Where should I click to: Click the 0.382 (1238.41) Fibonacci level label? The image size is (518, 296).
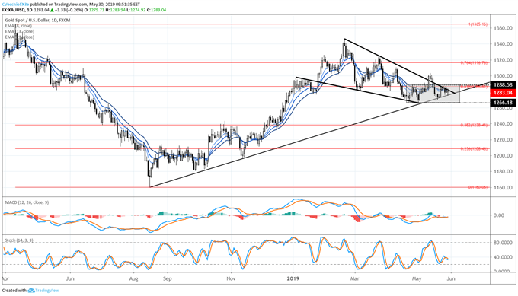pyautogui.click(x=474, y=125)
